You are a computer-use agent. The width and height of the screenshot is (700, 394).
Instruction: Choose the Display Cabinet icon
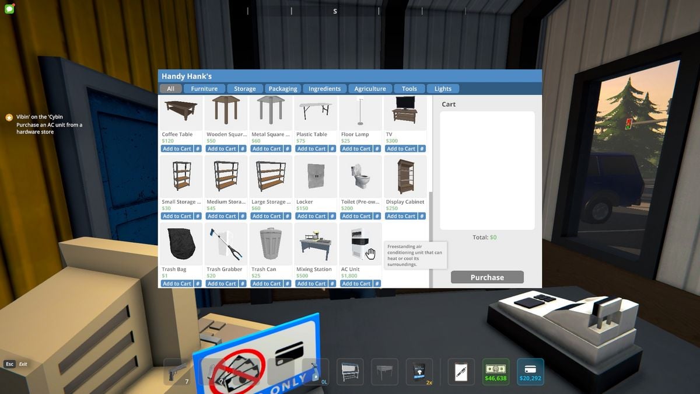tap(405, 176)
